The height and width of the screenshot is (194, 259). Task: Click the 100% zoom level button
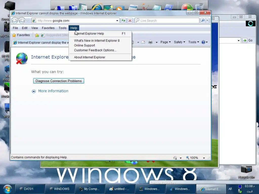(x=192, y=158)
